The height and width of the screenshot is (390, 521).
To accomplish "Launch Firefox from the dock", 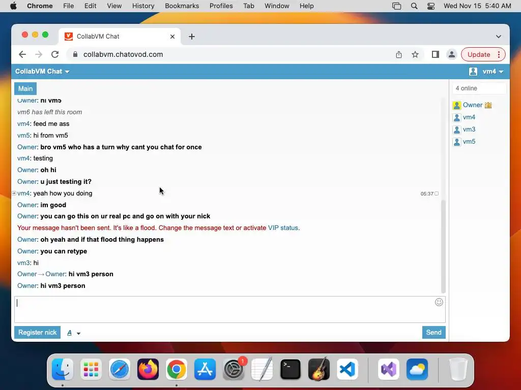I will (148, 369).
